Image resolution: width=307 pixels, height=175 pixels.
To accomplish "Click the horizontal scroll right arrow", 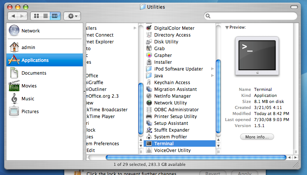I will click(x=295, y=157).
